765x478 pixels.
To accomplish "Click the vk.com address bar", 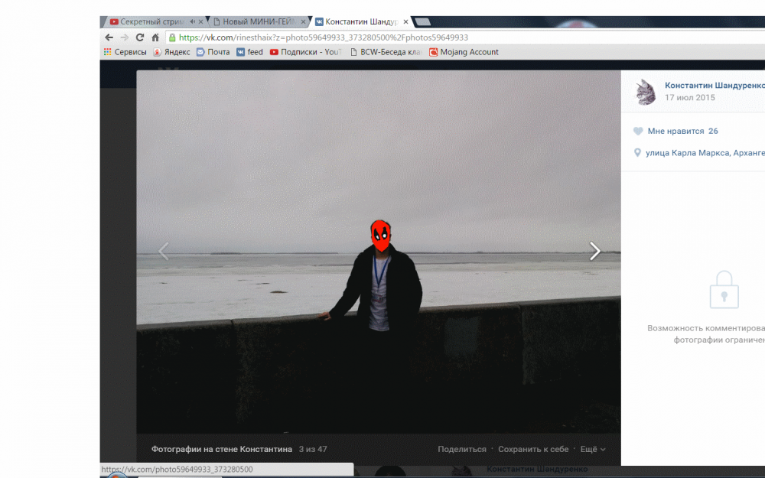I will click(x=465, y=37).
